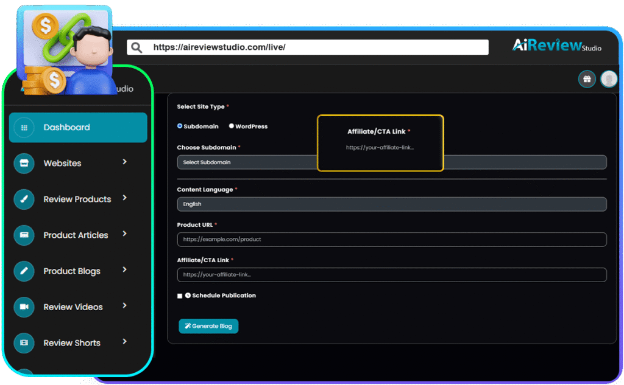This screenshot has width=624, height=385.
Task: Click the Review Shorts film icon
Action: (24, 343)
